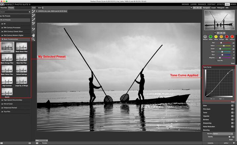Apply the Basic Red Filter preset

(x=21, y=58)
